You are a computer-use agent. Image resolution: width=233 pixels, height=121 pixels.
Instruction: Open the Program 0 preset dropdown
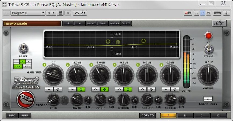(x=28, y=13)
